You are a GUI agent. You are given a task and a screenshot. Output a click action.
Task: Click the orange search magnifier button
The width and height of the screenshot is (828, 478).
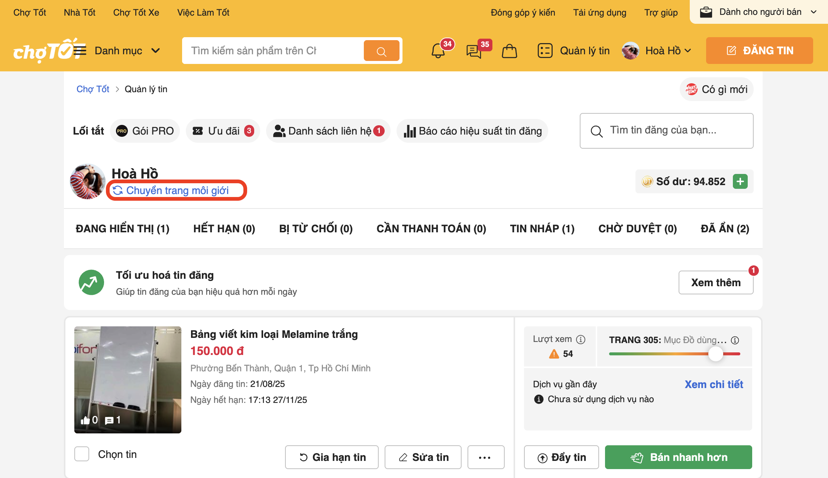(381, 51)
